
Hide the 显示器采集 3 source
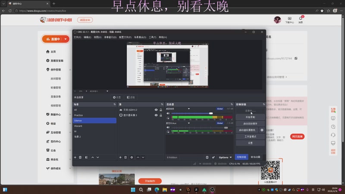point(156,115)
